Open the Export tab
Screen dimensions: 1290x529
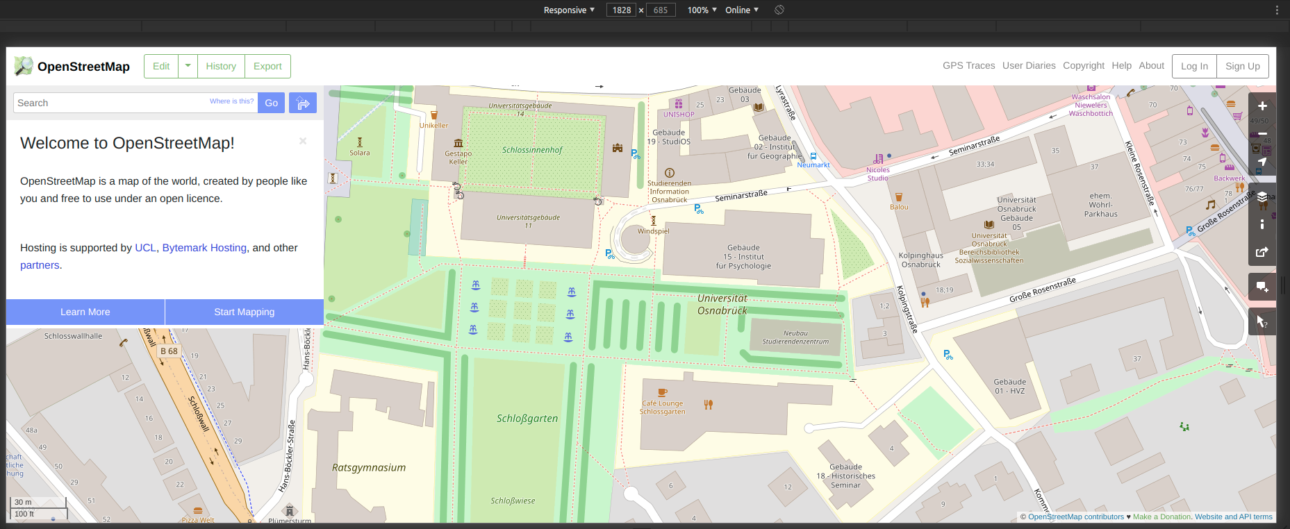click(267, 66)
